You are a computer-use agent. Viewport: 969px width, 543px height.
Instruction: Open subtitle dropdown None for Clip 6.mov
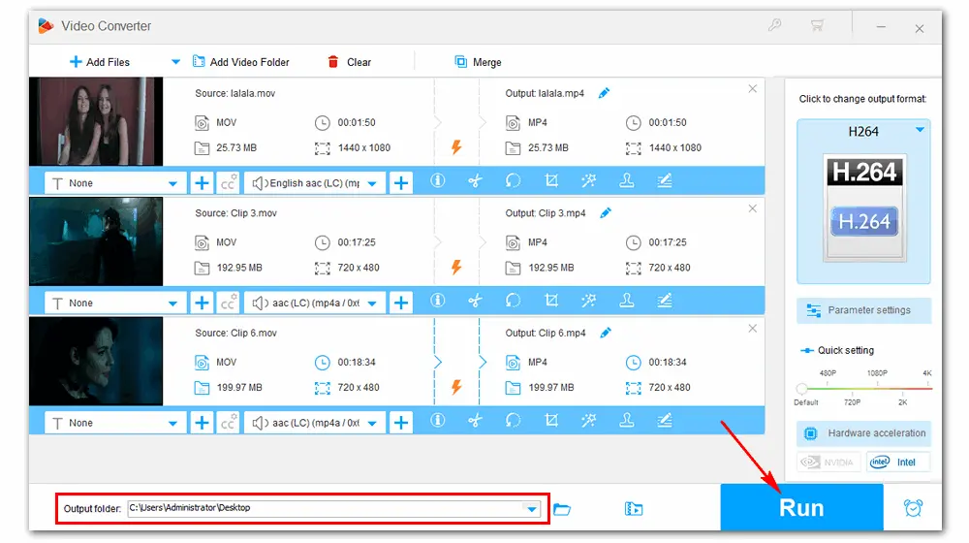click(x=115, y=423)
